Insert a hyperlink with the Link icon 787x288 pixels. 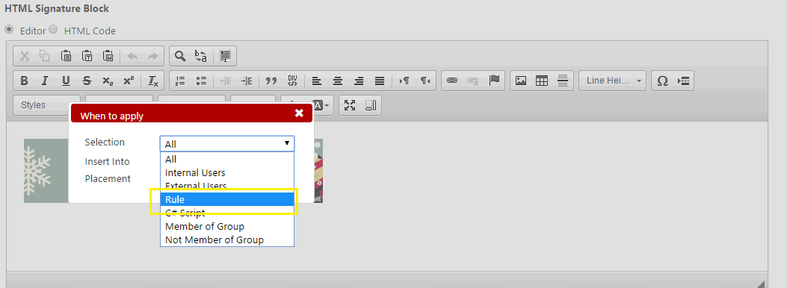452,81
